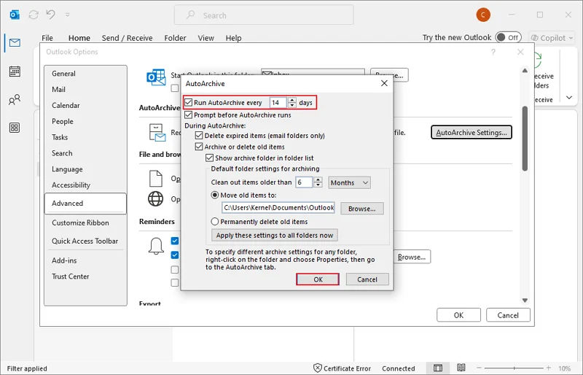Image resolution: width=583 pixels, height=375 pixels.
Task: Open View ribbon tab
Action: [206, 38]
